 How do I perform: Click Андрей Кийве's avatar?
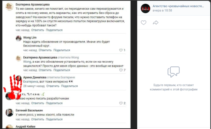coord(9,126)
